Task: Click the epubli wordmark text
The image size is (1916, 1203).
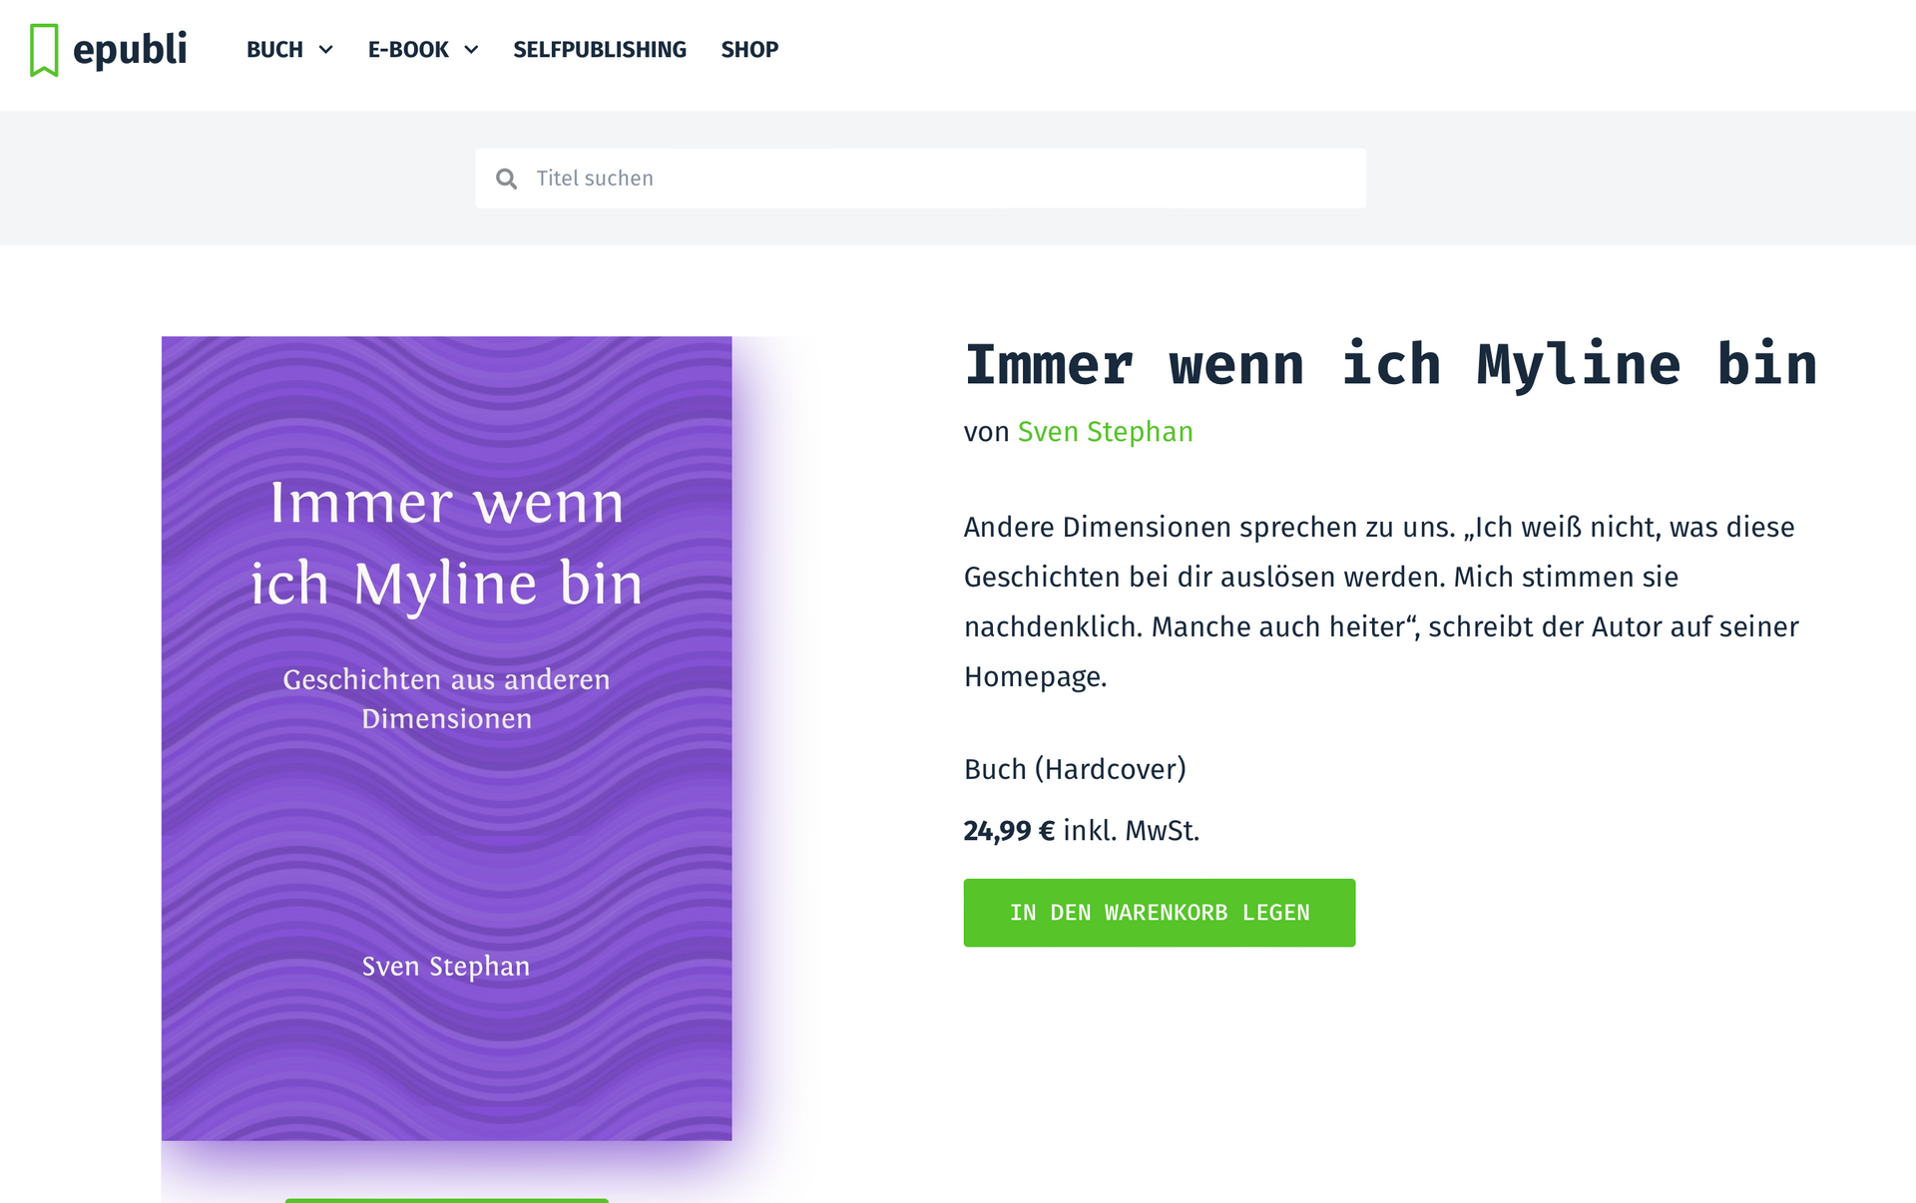Action: pyautogui.click(x=130, y=50)
